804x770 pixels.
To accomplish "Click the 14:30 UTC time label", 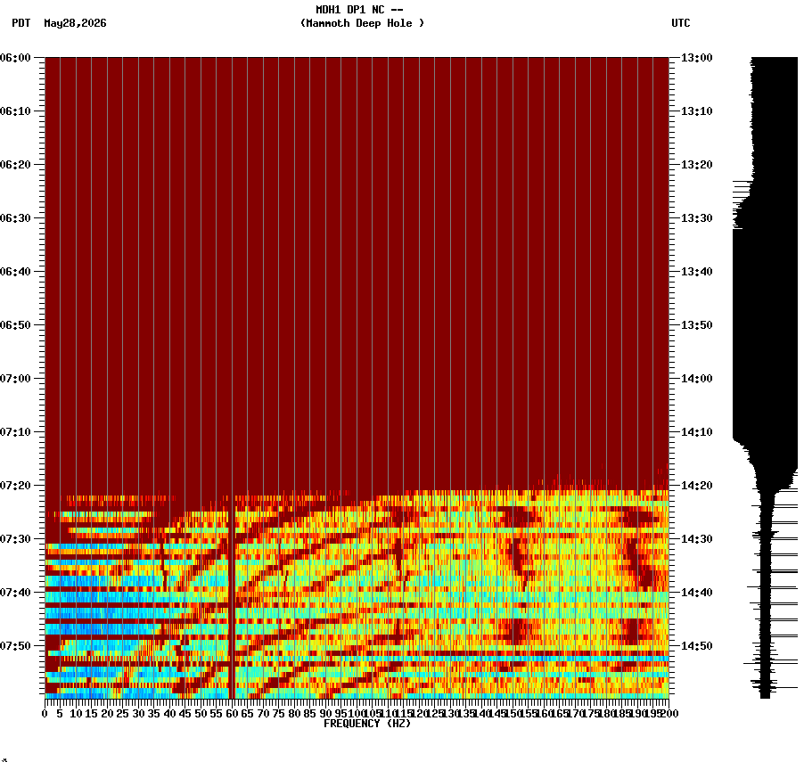I will [x=697, y=539].
